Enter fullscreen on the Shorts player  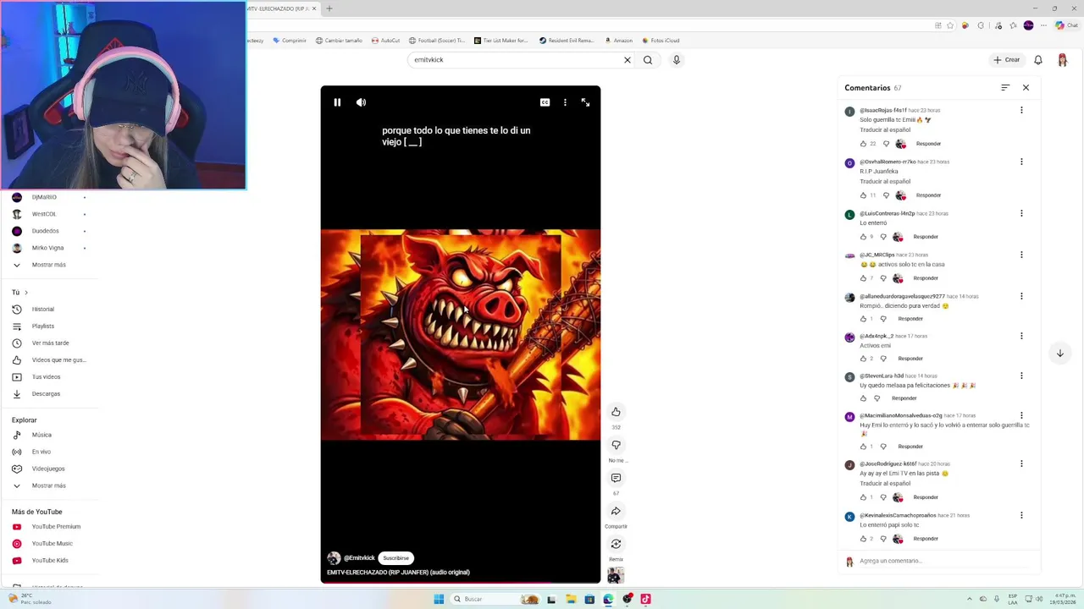[585, 102]
